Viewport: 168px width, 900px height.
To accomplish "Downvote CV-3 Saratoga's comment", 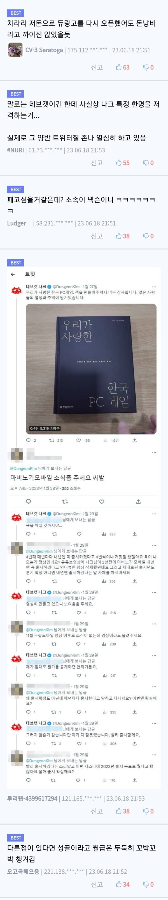I will [148, 67].
